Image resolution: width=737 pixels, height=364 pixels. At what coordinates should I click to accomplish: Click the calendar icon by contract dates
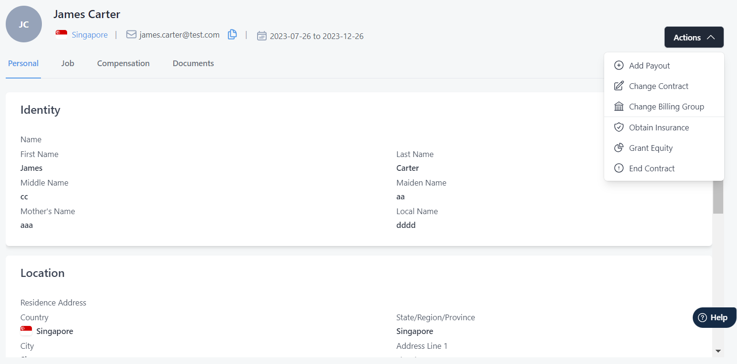[x=261, y=36]
